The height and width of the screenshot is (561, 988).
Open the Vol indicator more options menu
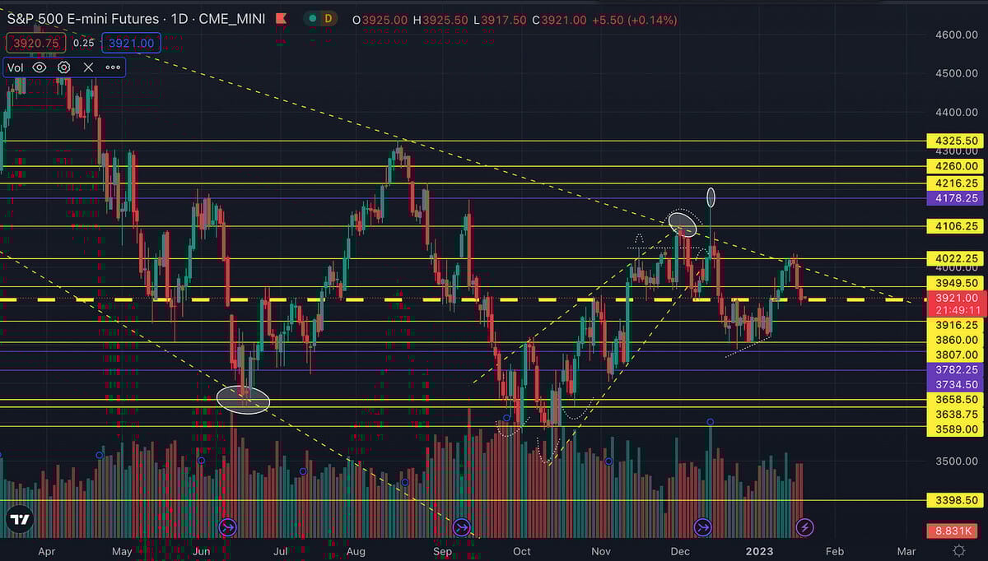pyautogui.click(x=113, y=67)
